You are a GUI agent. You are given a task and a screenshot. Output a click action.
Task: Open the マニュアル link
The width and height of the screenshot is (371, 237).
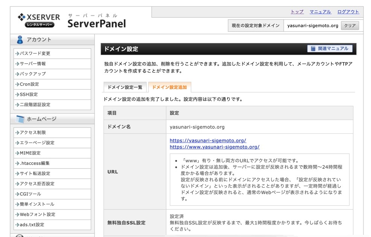pyautogui.click(x=320, y=12)
